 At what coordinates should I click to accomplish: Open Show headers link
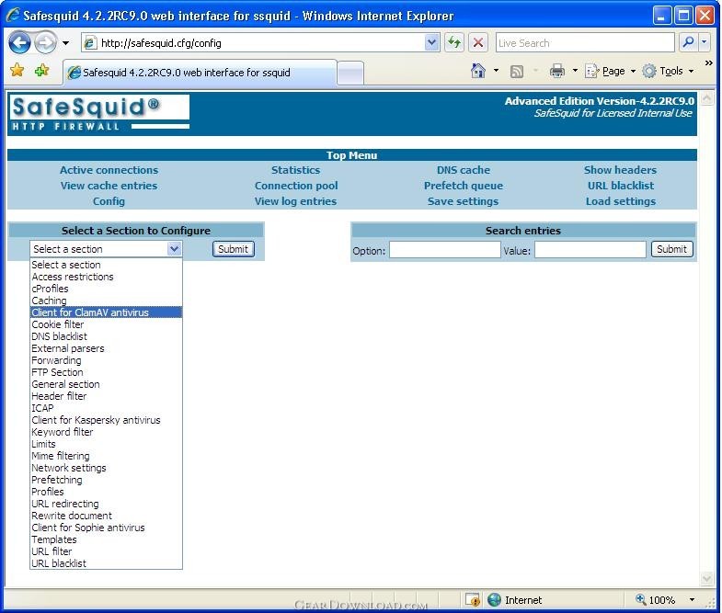620,170
